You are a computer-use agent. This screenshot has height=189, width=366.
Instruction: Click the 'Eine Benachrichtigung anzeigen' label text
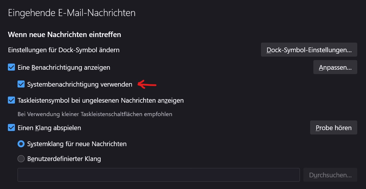coord(64,67)
